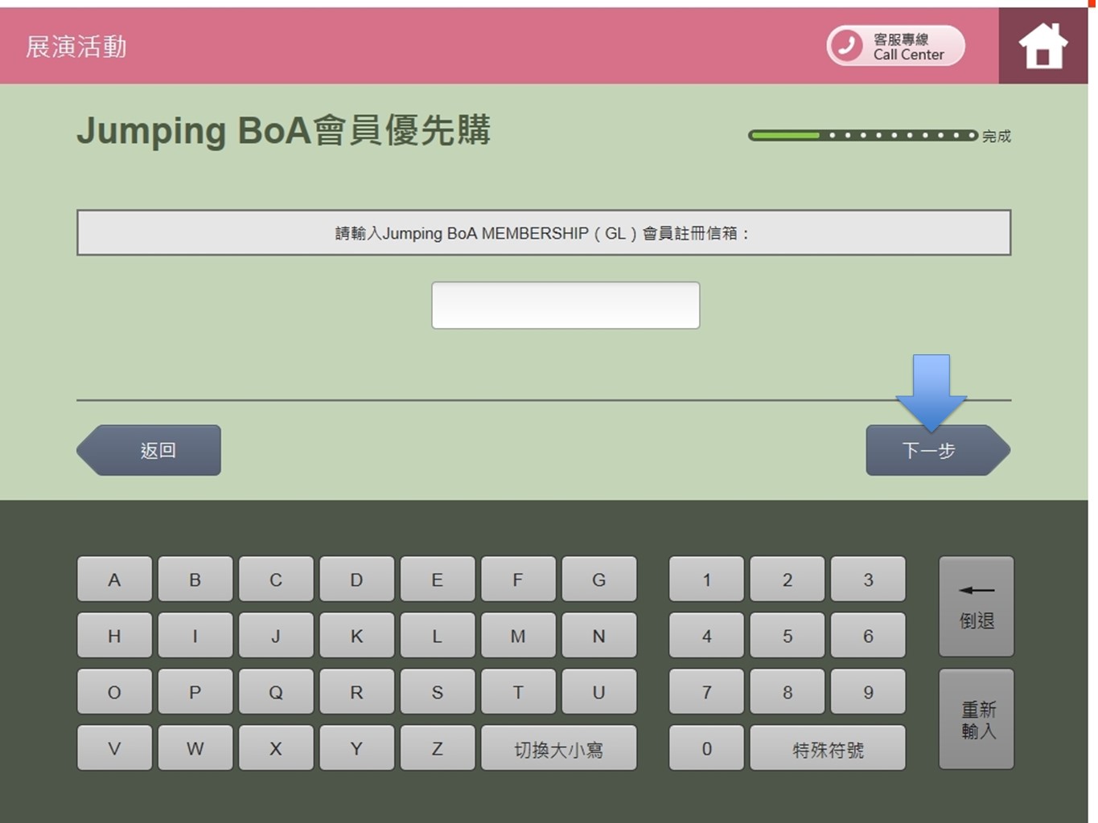Tap the K key
Image resolution: width=1098 pixels, height=823 pixels.
357,636
